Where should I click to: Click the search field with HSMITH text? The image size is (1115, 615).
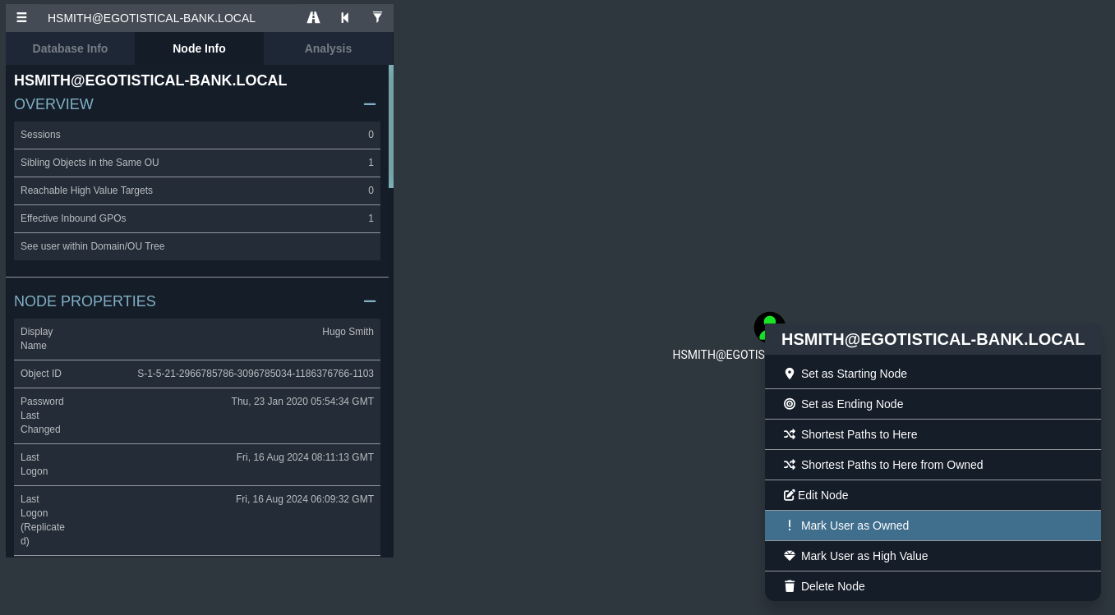pos(168,17)
